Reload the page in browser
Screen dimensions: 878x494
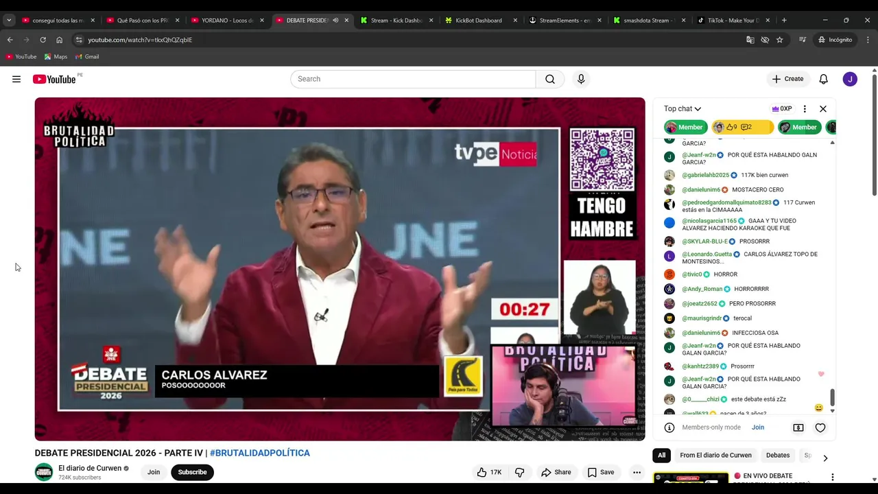pyautogui.click(x=43, y=40)
